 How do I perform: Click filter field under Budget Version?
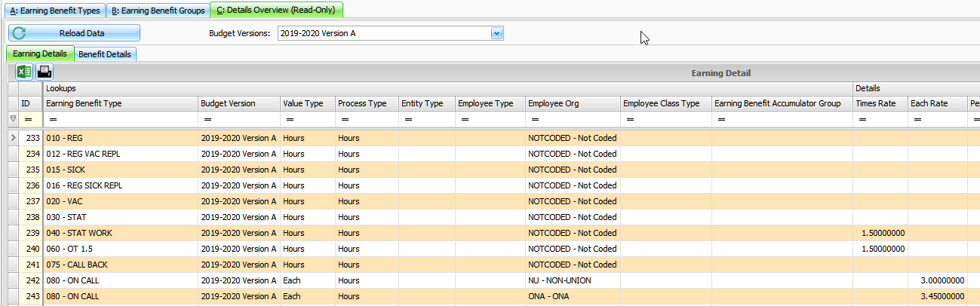pos(238,119)
